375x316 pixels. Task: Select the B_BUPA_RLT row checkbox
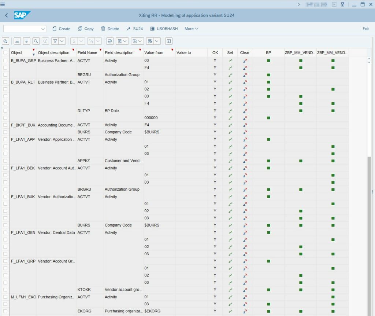[5, 82]
